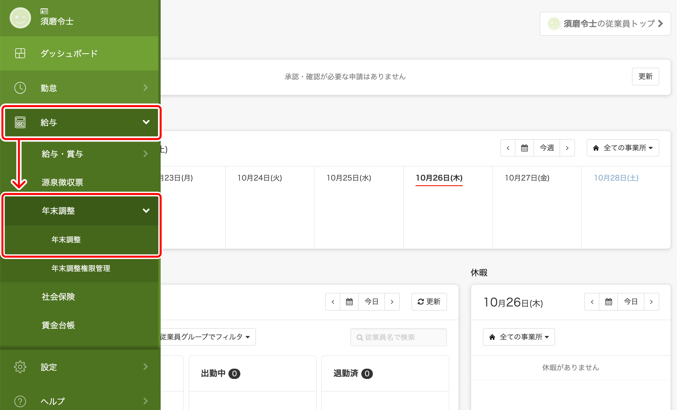Open 源泉徴収票 submenu item
Screen dimensions: 677x410
[x=79, y=182]
